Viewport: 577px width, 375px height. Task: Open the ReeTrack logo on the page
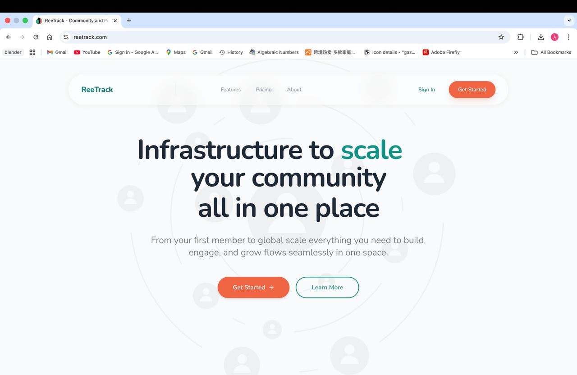97,89
